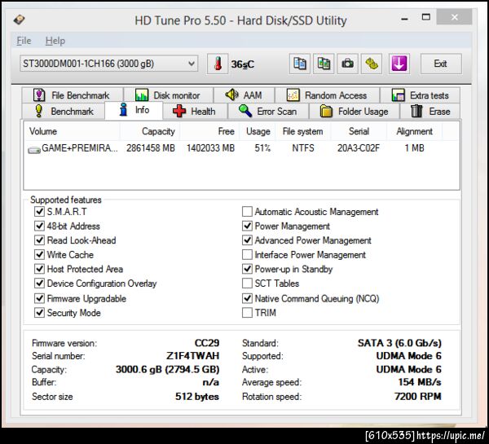Open the Extra tests tab
Image resolution: width=489 pixels, height=444 pixels.
pos(420,95)
